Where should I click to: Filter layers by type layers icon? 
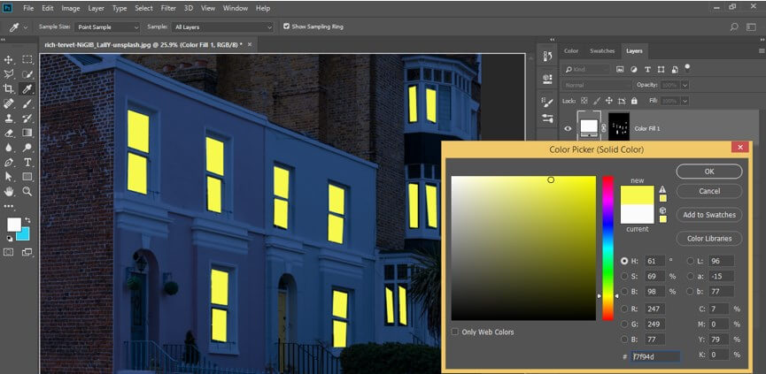[x=647, y=69]
